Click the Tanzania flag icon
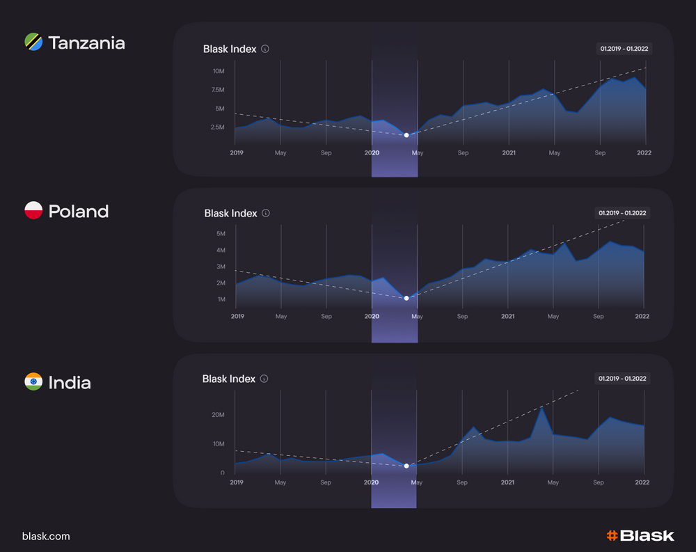This screenshot has height=552, width=696. pyautogui.click(x=33, y=42)
